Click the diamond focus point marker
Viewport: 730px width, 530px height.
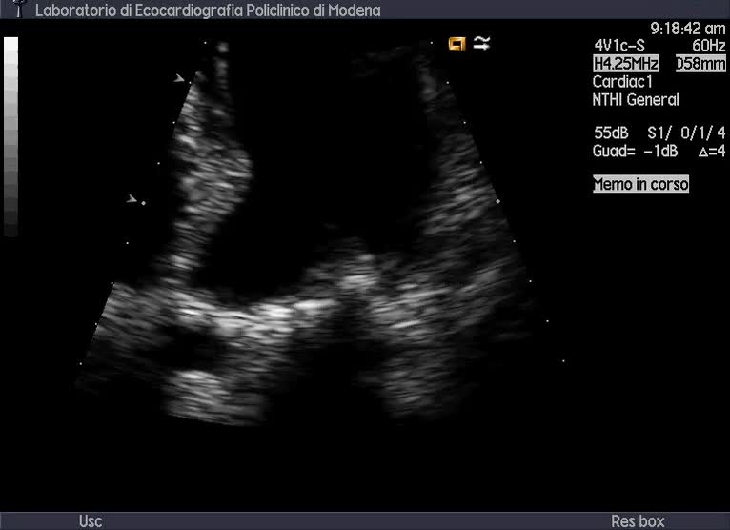pyautogui.click(x=143, y=203)
